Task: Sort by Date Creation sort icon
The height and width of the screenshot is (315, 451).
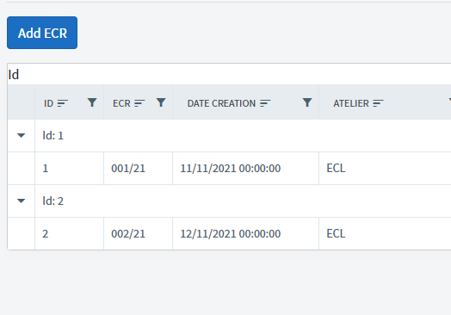Action: click(x=265, y=103)
